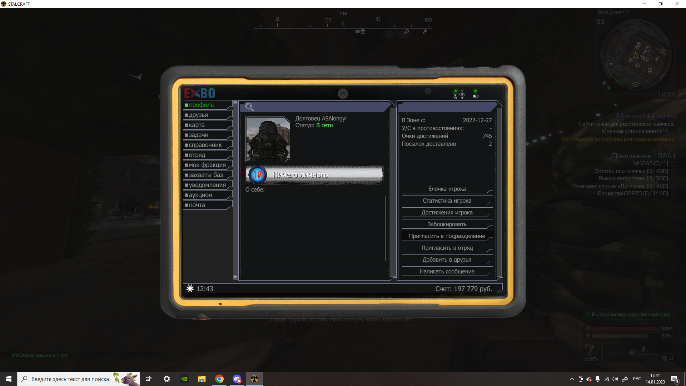686x386 pixels.
Task: Expand the hidden system tray icons
Action: point(572,379)
